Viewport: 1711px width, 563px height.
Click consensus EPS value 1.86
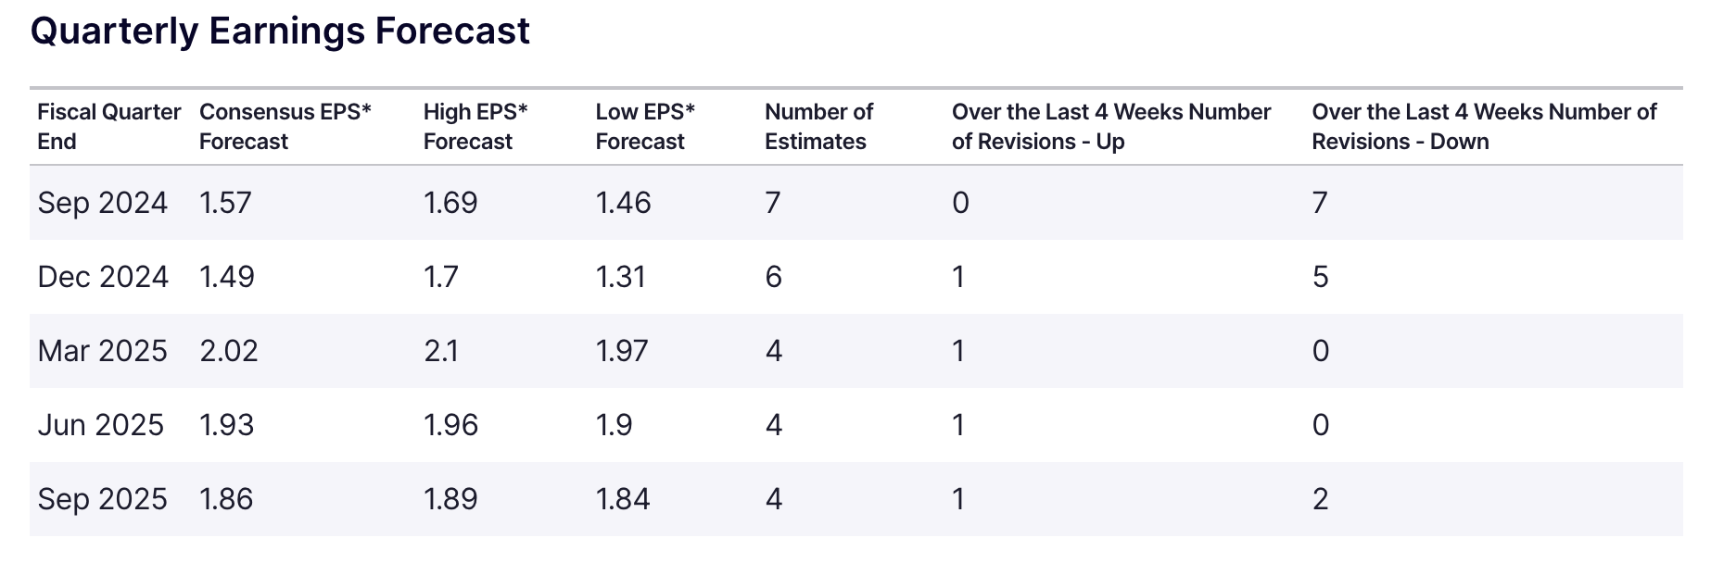226,499
